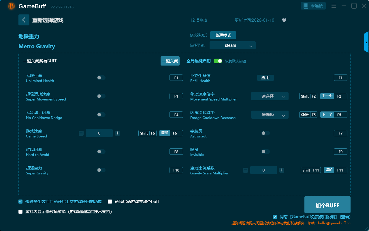This screenshot has width=369, height=231.
Task: Select the 普通模式 mode tab
Action: (223, 35)
